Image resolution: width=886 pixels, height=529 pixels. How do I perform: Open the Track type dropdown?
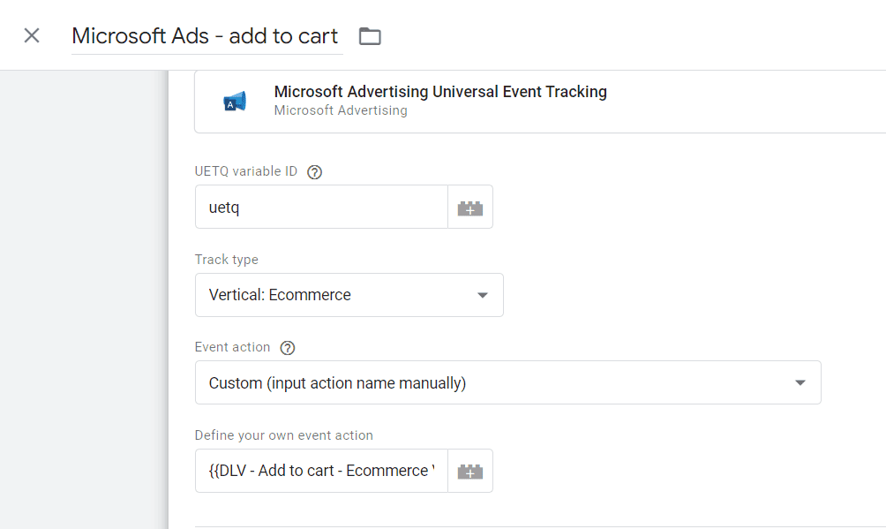(x=349, y=294)
